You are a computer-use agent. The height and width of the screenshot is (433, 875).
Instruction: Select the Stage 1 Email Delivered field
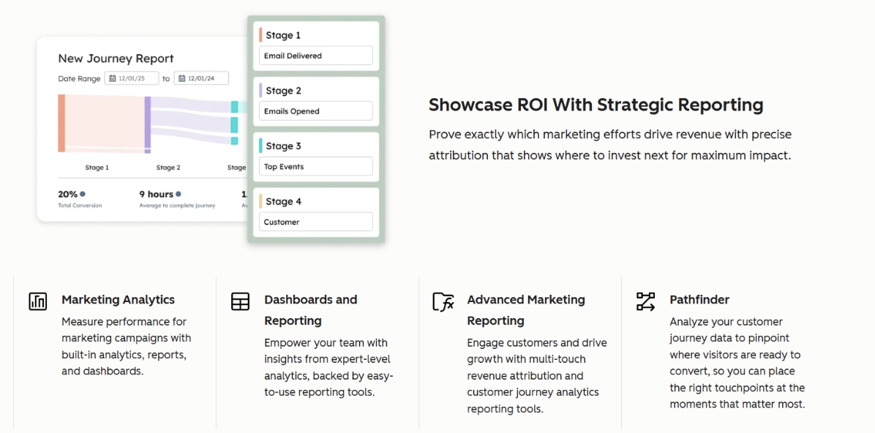pos(315,56)
